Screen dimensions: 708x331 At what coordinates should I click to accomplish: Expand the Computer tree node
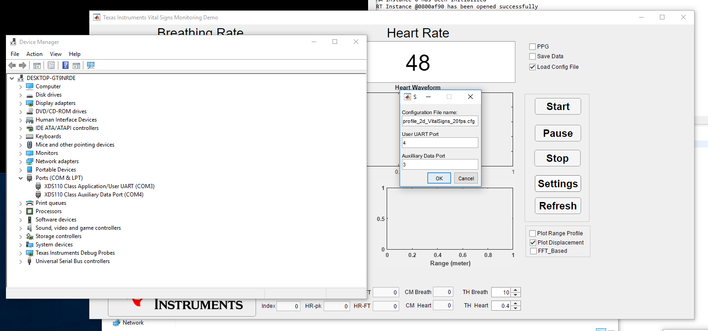(x=20, y=86)
